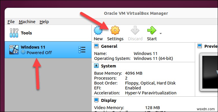The height and width of the screenshot is (112, 218).
Task: Click the Hyper-V Paravirtualization text
Action: [x=151, y=93]
